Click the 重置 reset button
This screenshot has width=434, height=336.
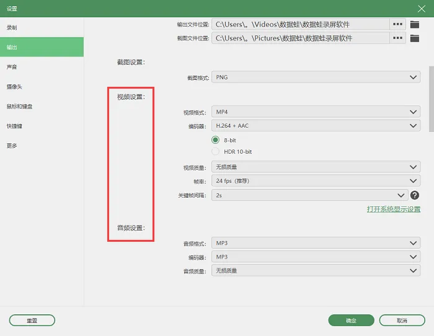tap(32, 321)
